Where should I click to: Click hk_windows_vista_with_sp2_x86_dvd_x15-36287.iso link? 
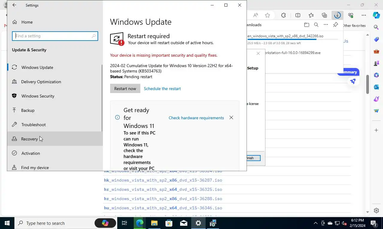tap(163, 180)
